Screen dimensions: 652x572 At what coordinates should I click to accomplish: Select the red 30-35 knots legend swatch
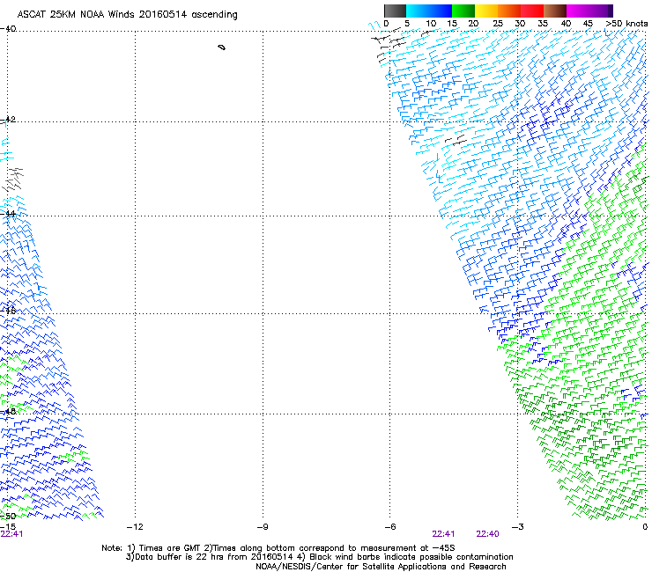[x=532, y=11]
